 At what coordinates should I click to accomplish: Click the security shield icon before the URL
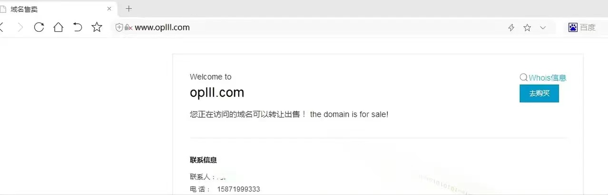(119, 28)
